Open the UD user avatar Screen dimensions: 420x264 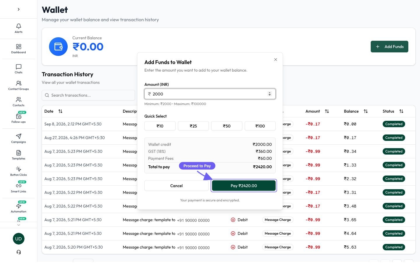click(19, 239)
